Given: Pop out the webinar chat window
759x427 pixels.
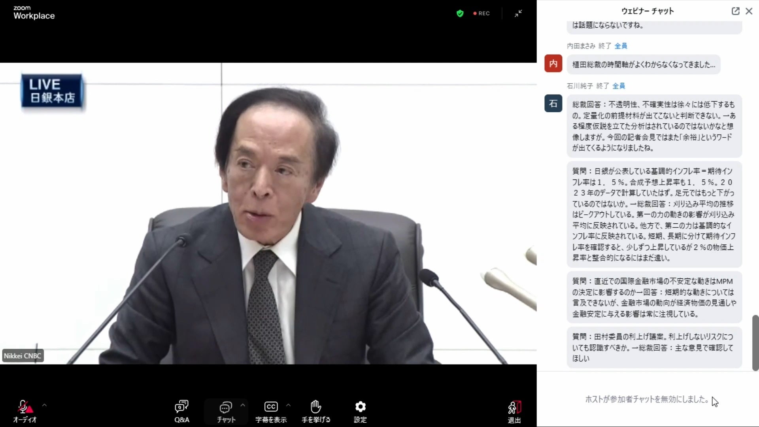Looking at the screenshot, I should (x=735, y=11).
